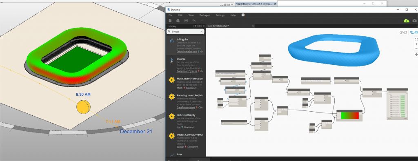Viewport: 418px width, 161px height.
Task: Click the camera export image icon
Action: [415, 20]
